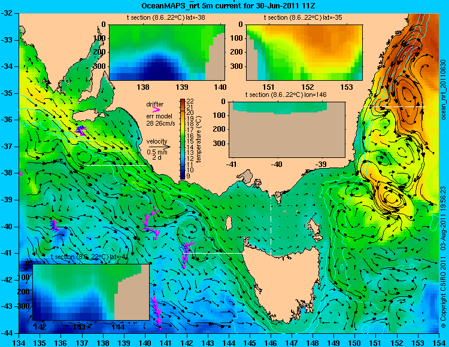Click the '0.5 m/s' velocity scale text
Image resolution: width=449 pixels, height=347 pixels.
(157, 152)
